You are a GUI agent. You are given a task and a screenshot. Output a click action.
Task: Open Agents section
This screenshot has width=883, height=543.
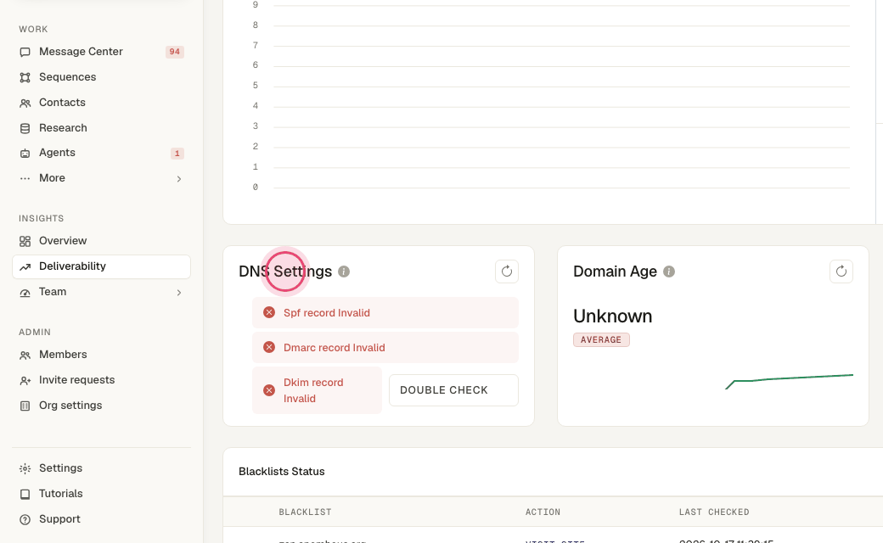[101, 153]
